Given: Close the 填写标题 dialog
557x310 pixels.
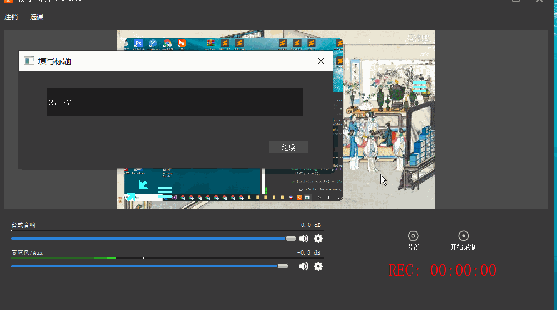Looking at the screenshot, I should pyautogui.click(x=321, y=61).
